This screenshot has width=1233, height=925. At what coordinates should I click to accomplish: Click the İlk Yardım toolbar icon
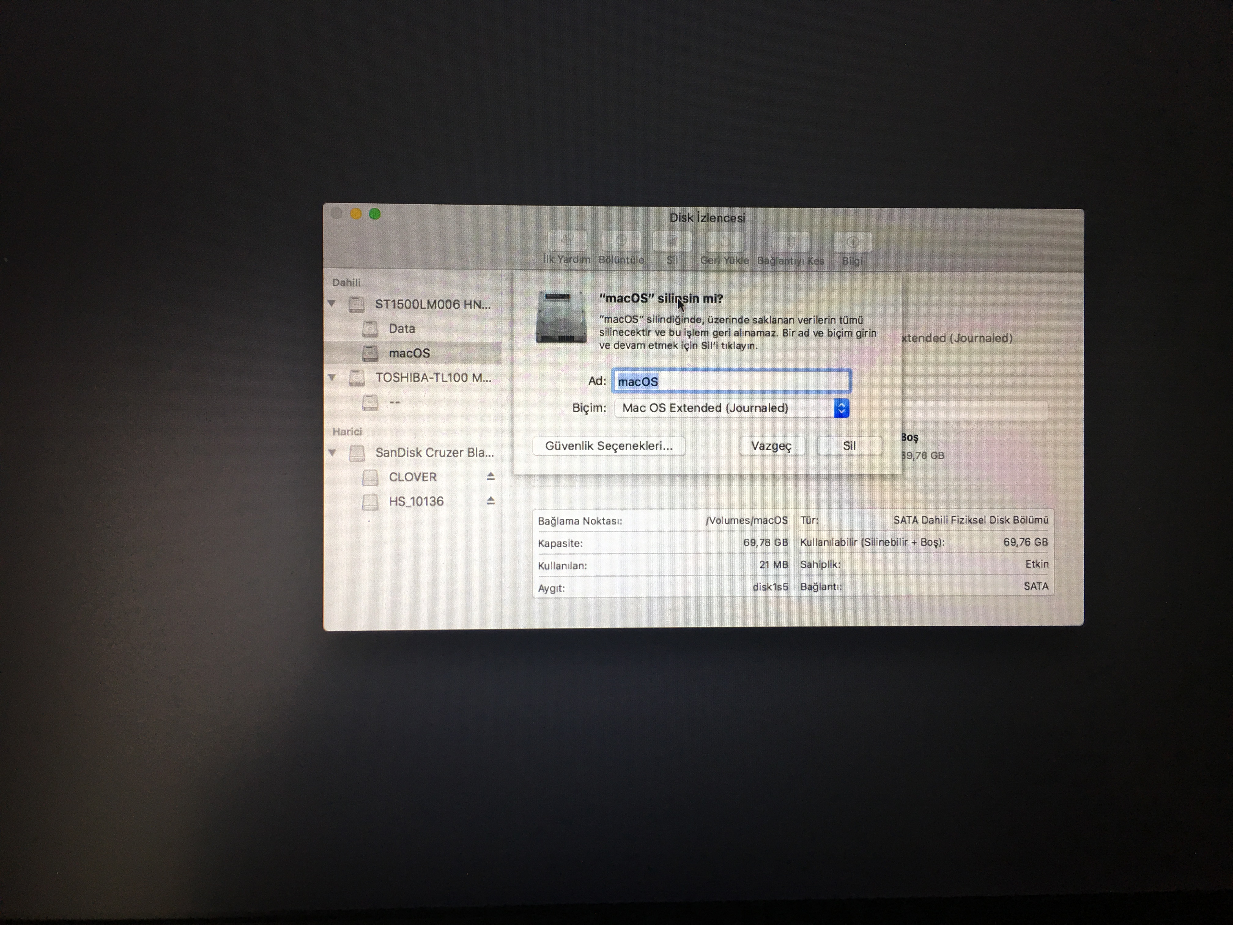(x=566, y=241)
